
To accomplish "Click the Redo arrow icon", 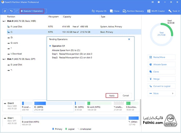I will click(x=16, y=11).
